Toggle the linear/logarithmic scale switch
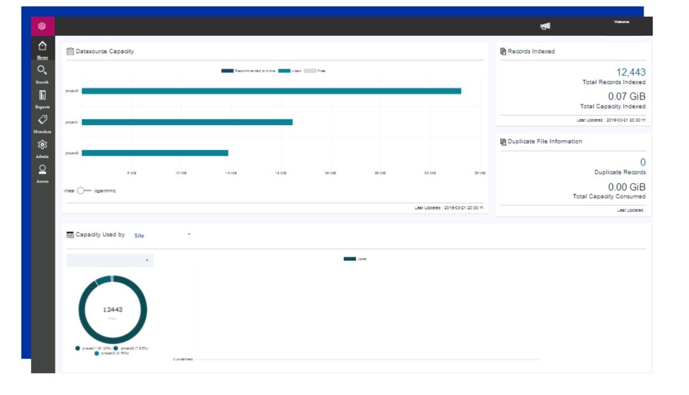Viewport: 689px width, 395px height. click(84, 191)
